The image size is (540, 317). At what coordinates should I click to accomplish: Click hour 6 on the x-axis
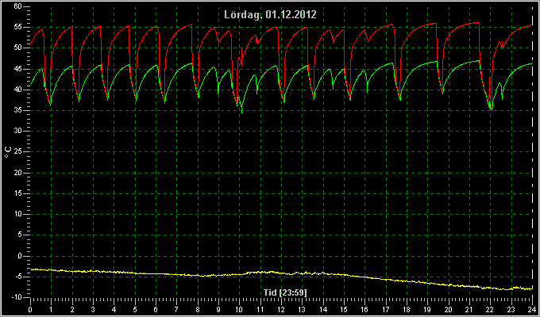(156, 309)
